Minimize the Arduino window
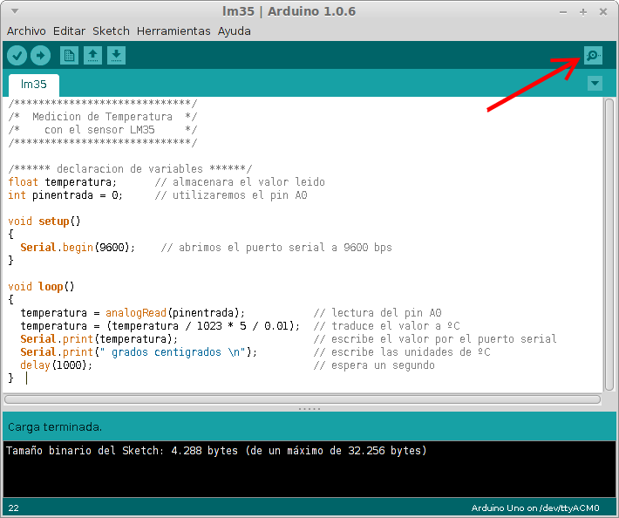The width and height of the screenshot is (619, 518). click(x=563, y=12)
